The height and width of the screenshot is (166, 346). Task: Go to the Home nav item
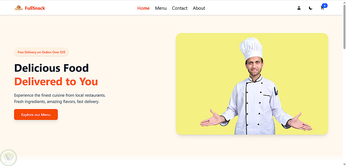(144, 8)
